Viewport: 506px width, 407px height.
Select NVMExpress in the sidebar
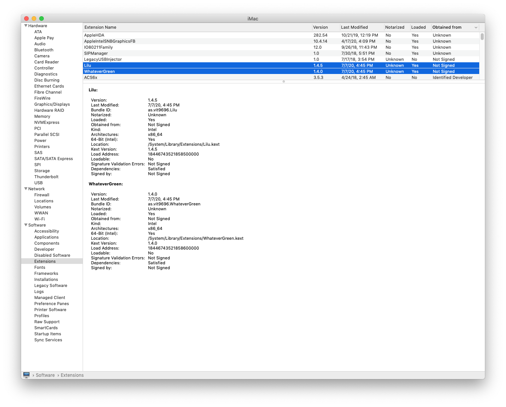[x=47, y=122]
